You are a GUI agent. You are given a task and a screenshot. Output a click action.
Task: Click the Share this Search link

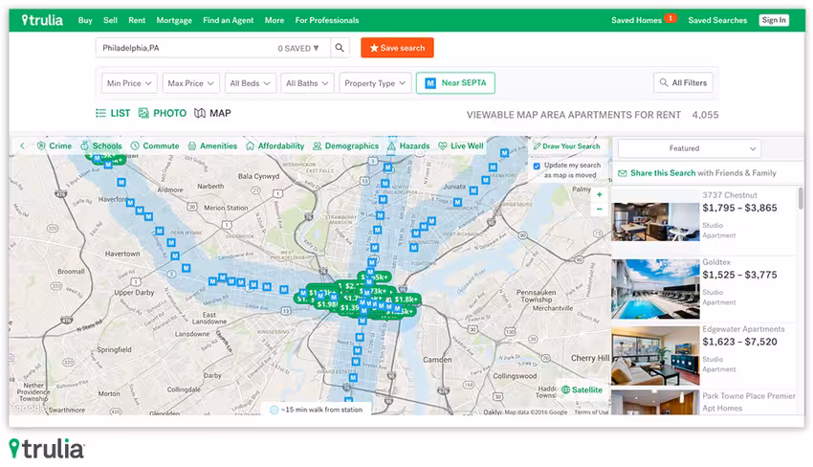coord(663,173)
